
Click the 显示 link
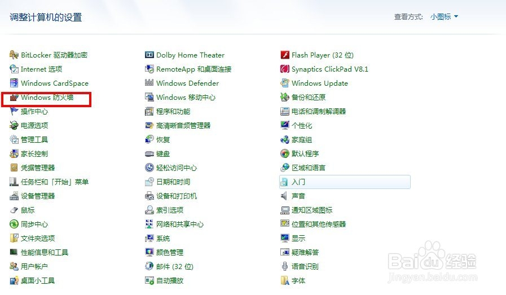[x=298, y=238]
